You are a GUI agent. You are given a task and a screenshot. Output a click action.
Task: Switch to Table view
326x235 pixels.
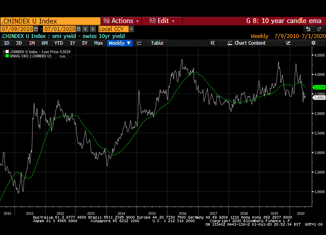tap(157, 43)
